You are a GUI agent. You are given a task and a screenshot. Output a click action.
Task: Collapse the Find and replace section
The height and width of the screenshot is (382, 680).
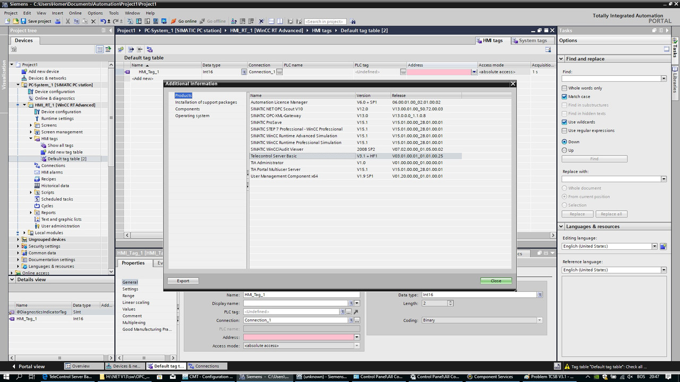[x=562, y=59]
